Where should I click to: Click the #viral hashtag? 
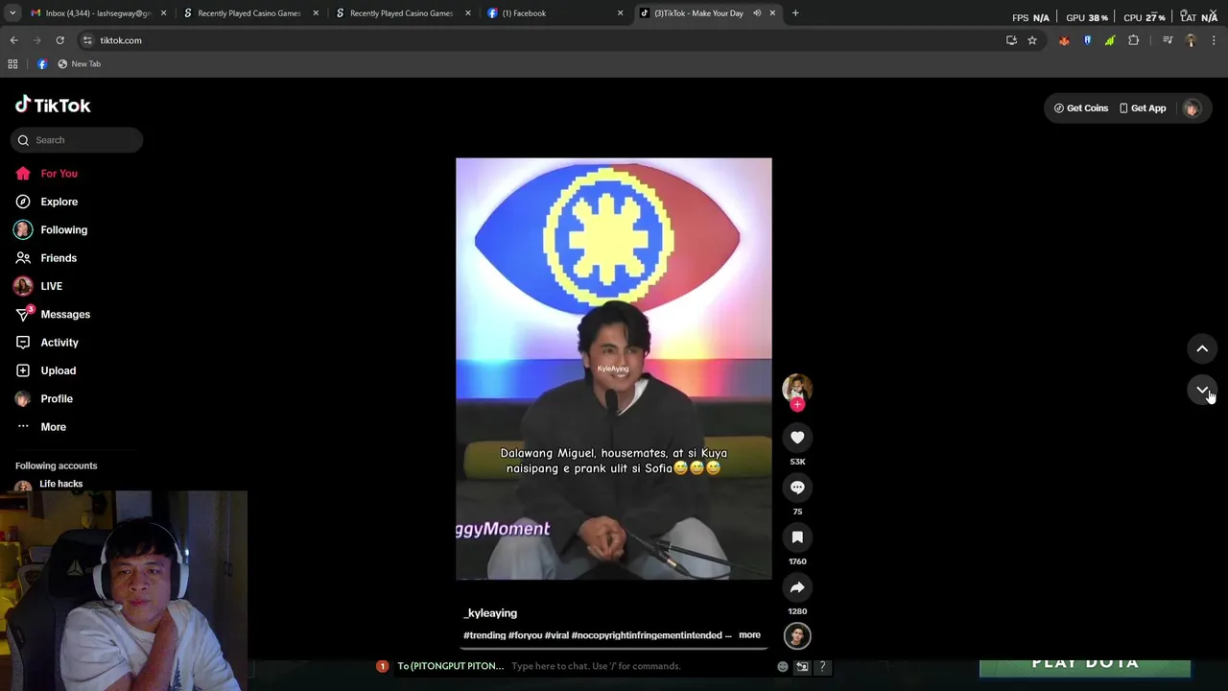pos(556,635)
